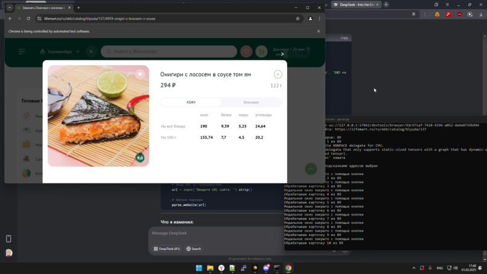Open the red pencil extension icon
Screen dimensions: 487x274
tap(448, 14)
